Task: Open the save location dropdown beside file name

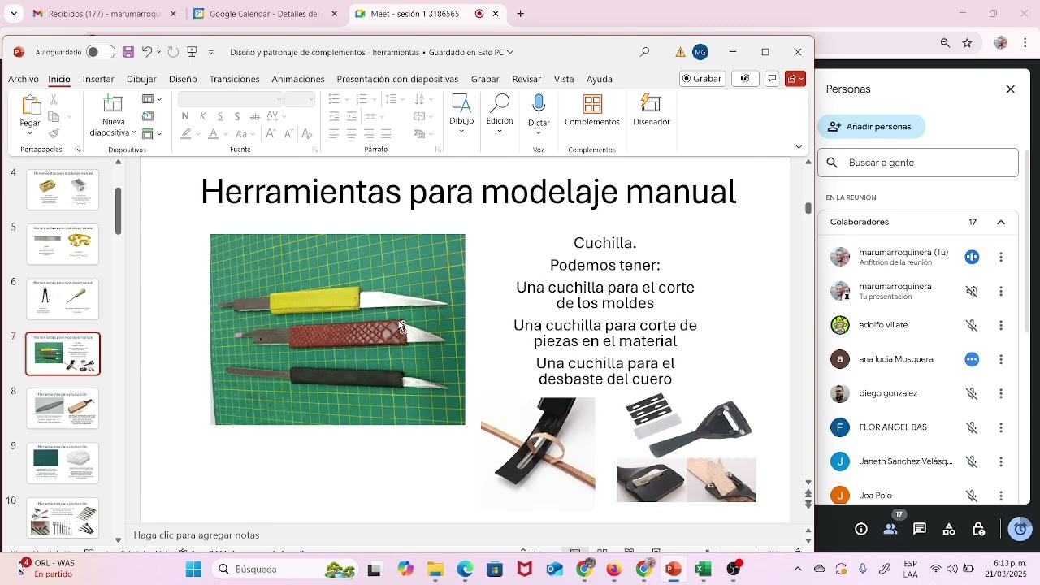Action: coord(510,52)
